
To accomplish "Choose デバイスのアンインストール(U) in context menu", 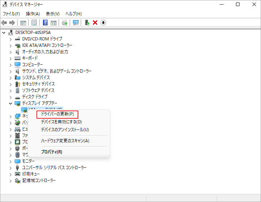I will tap(65, 130).
